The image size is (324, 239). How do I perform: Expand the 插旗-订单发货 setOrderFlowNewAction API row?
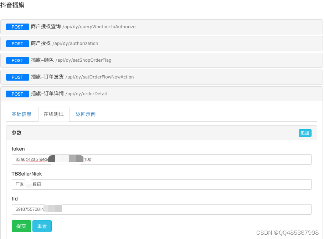point(161,77)
